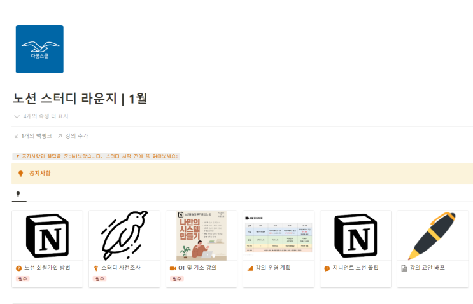Click the 필수 tag on OT 및 기초 강의 card
473x304 pixels.
click(x=177, y=279)
